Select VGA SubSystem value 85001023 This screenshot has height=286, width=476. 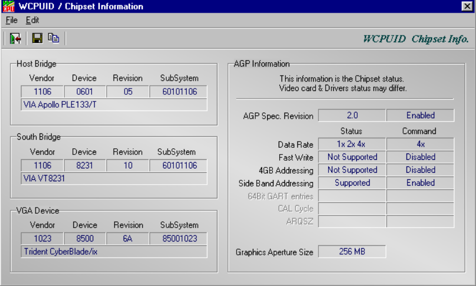tap(179, 238)
